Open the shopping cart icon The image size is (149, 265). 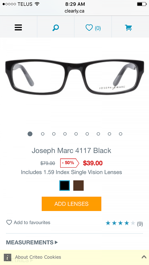[x=128, y=28]
